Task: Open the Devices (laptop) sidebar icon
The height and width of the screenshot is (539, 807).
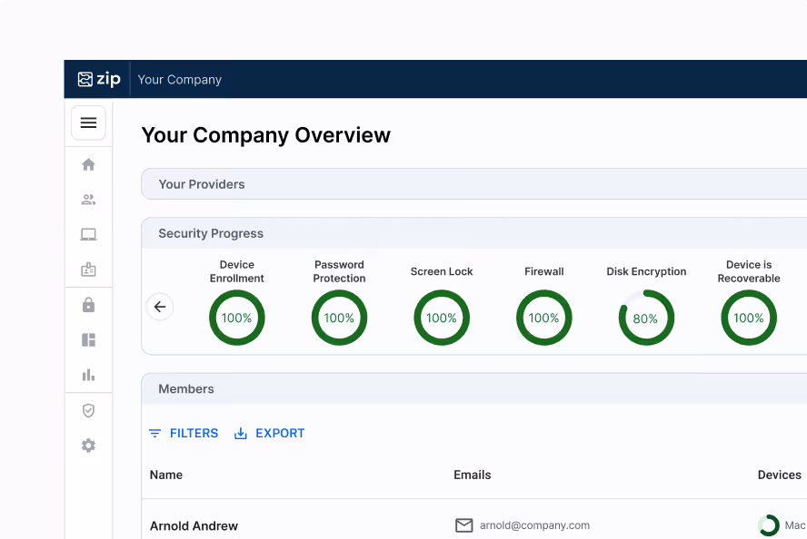Action: pyautogui.click(x=88, y=234)
